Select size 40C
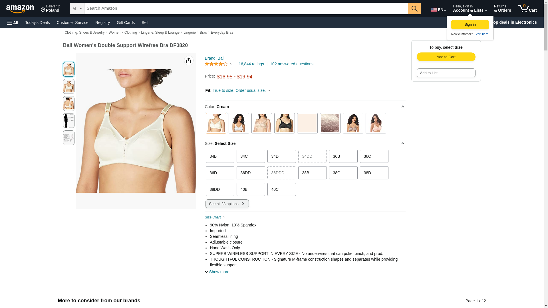The height and width of the screenshot is (308, 548). (x=281, y=189)
